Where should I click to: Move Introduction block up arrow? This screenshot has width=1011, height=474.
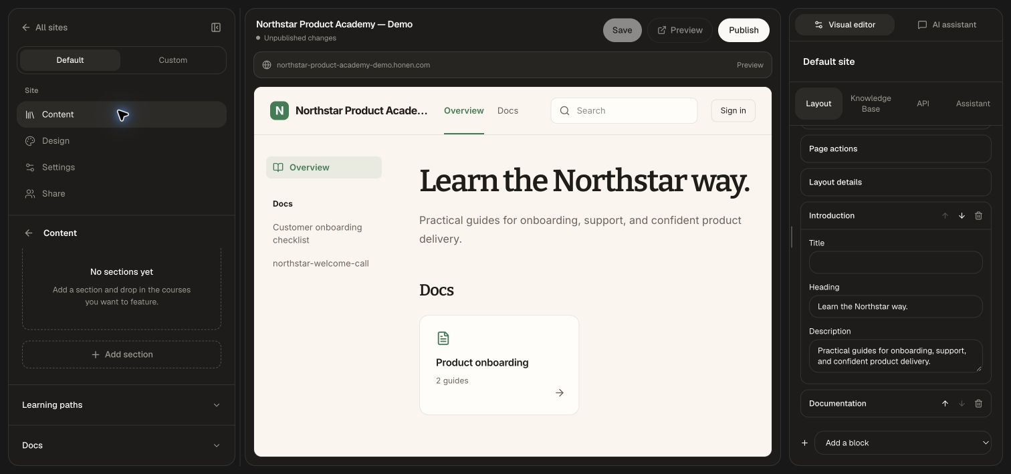[x=945, y=216]
